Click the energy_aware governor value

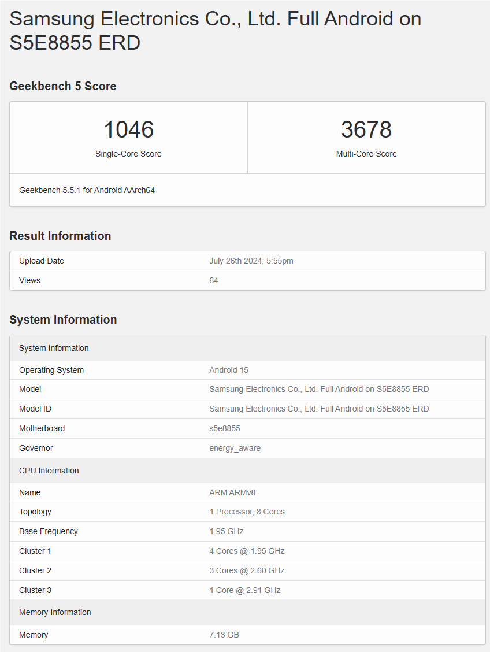click(x=235, y=448)
